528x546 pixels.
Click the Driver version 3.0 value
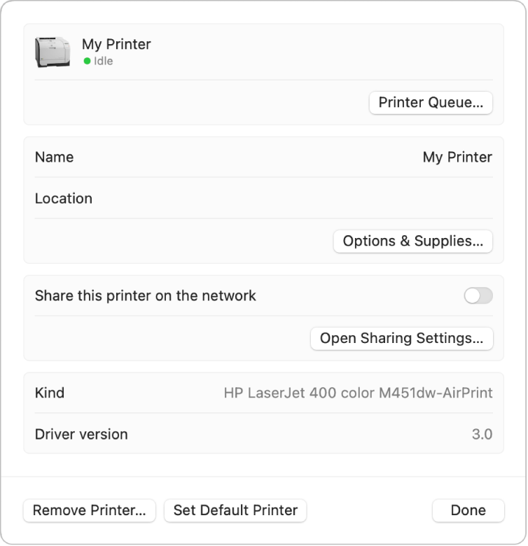(x=482, y=435)
